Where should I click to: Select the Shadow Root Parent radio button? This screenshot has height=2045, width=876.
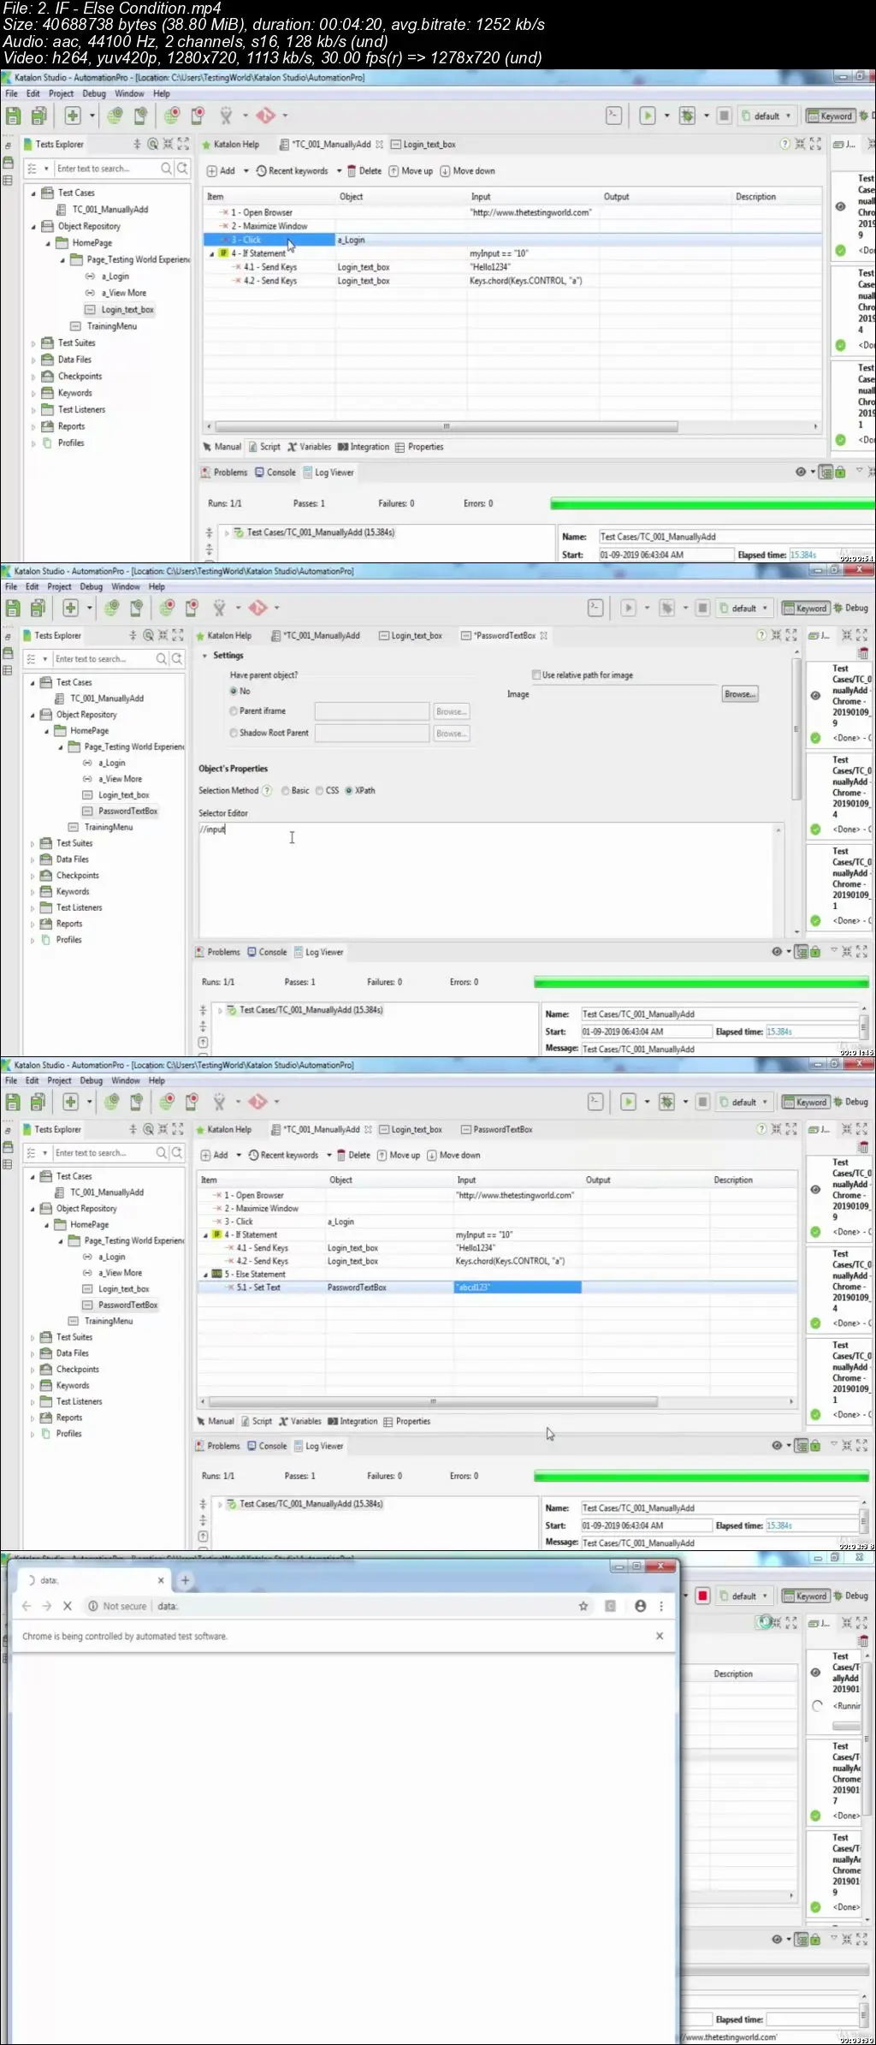(234, 733)
